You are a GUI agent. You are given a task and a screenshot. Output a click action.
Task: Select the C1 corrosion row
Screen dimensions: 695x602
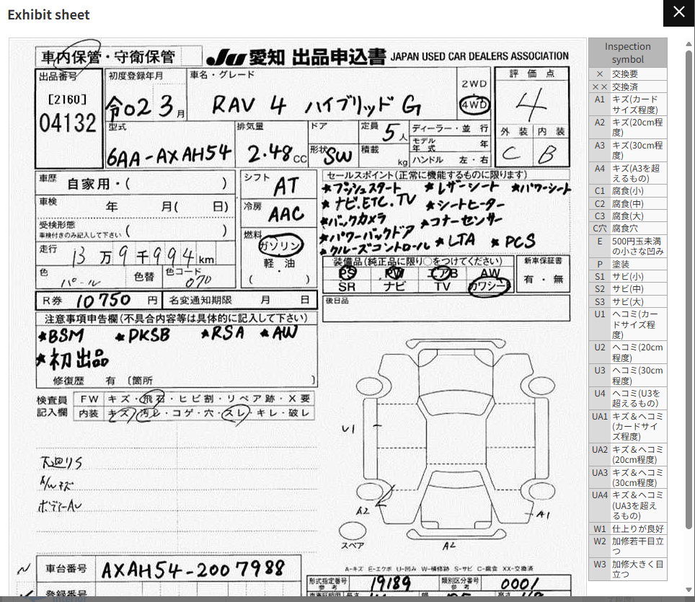628,191
